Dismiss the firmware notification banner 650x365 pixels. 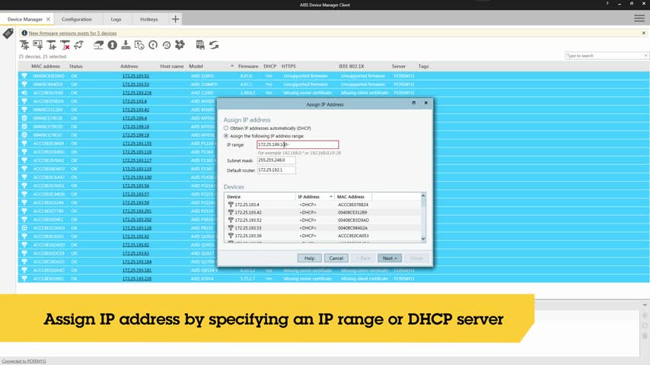(x=644, y=33)
